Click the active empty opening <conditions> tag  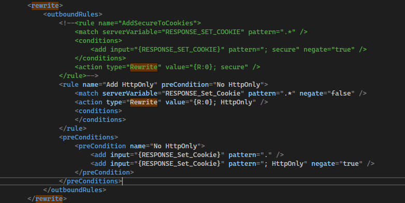98,111
